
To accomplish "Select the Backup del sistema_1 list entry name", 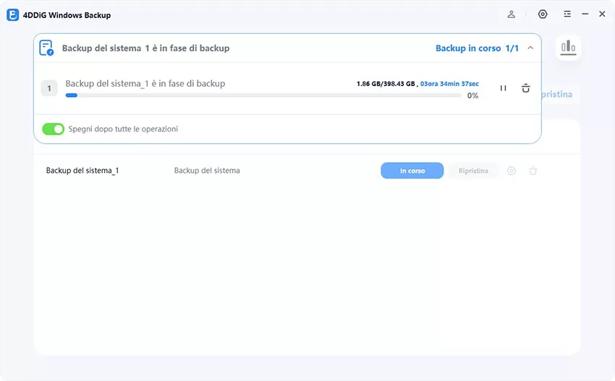I will pos(82,171).
